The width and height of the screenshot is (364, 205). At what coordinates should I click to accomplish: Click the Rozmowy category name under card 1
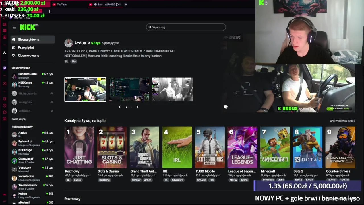72,171
